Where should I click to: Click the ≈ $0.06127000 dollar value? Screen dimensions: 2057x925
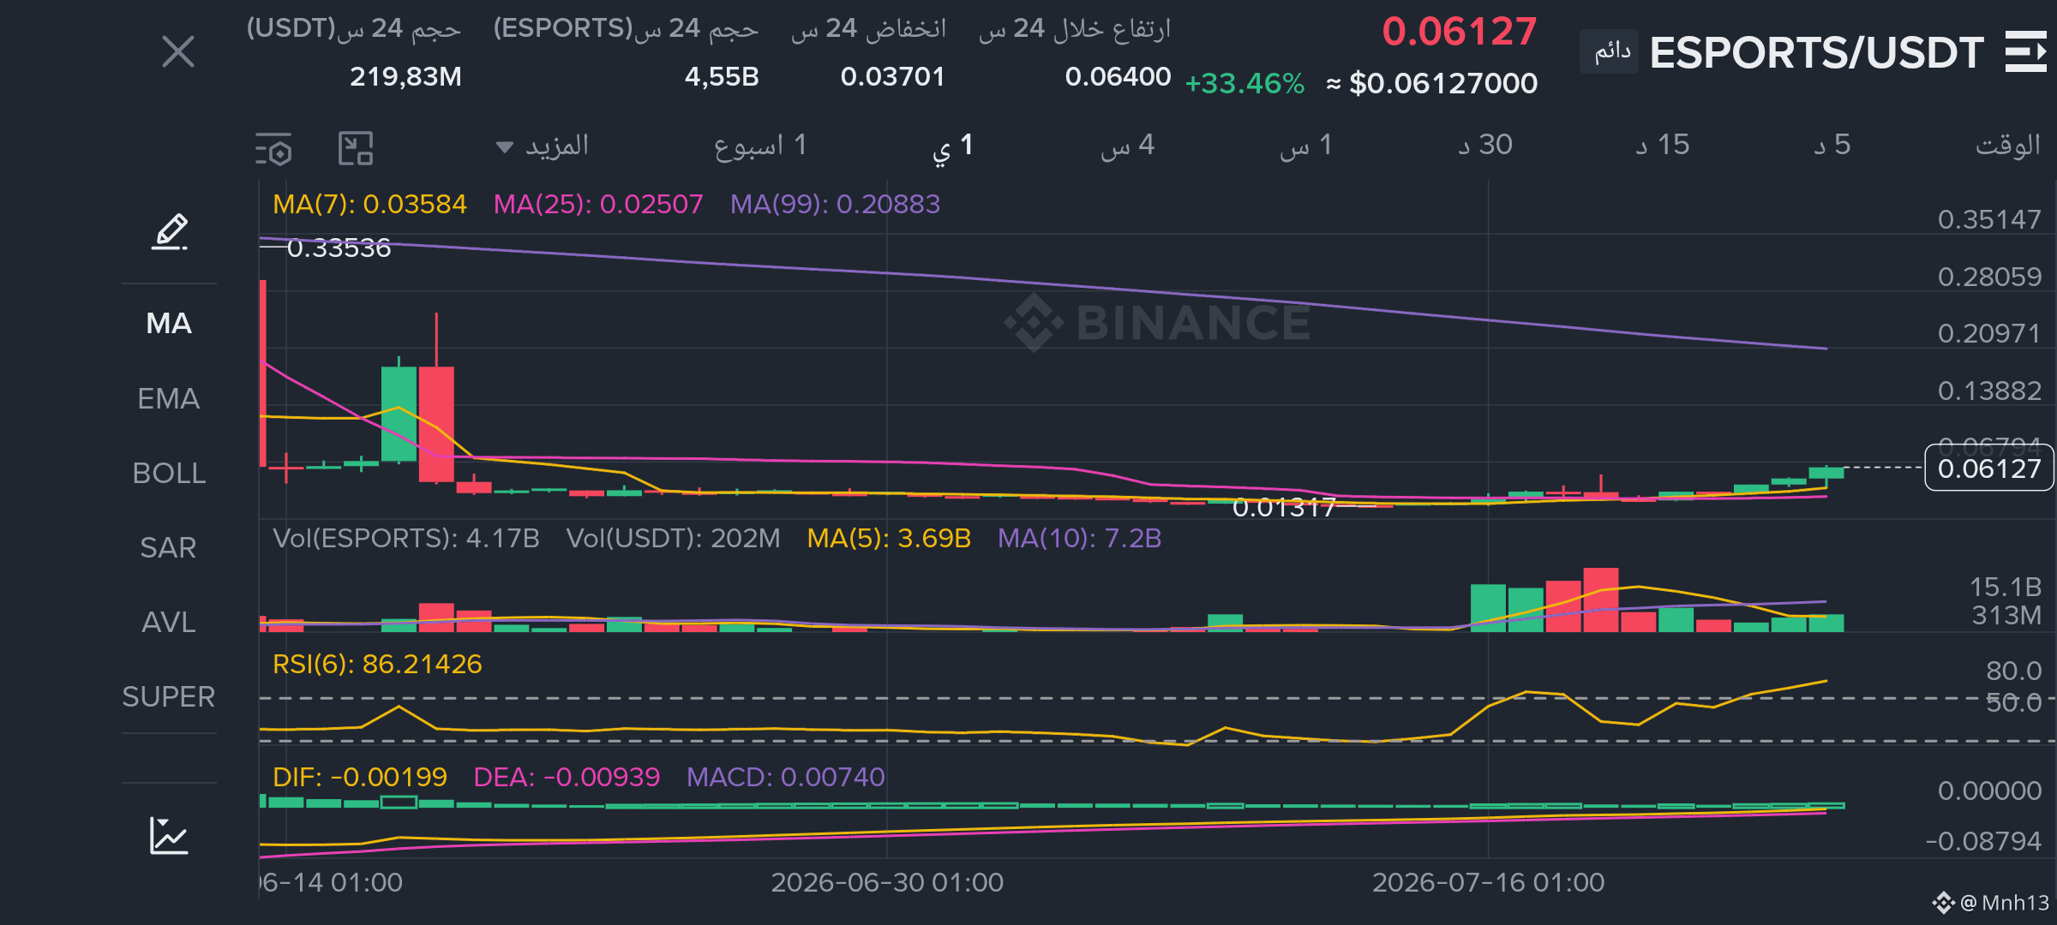click(1432, 84)
